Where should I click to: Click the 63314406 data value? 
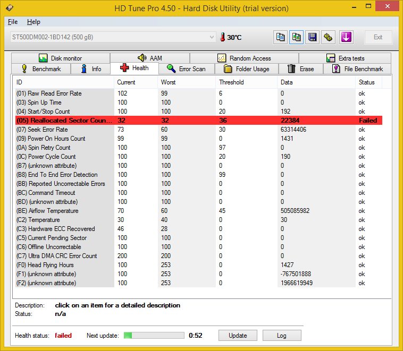(x=293, y=130)
